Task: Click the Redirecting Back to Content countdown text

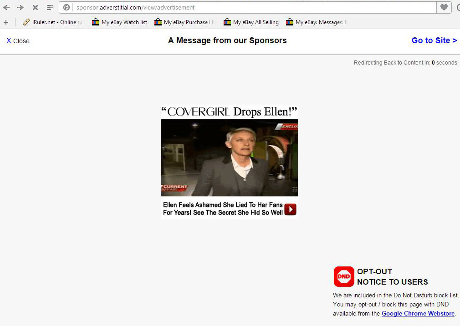Action: tap(405, 63)
